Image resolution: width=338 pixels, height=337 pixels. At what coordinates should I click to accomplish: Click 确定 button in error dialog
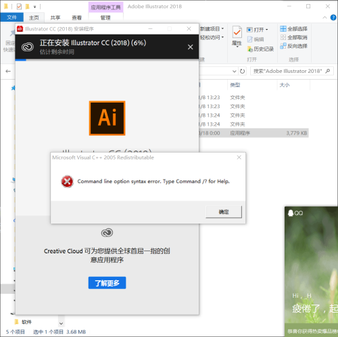224,212
